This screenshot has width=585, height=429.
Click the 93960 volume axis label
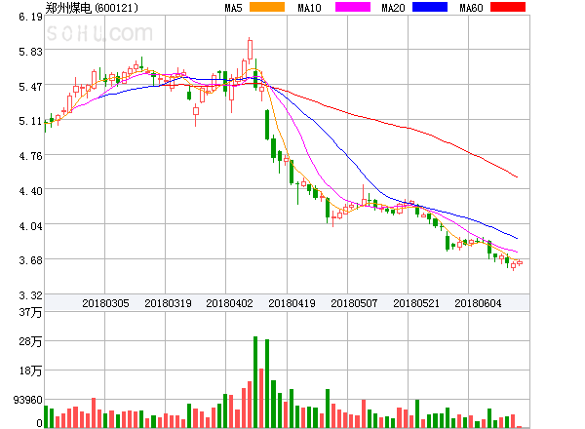pyautogui.click(x=28, y=400)
